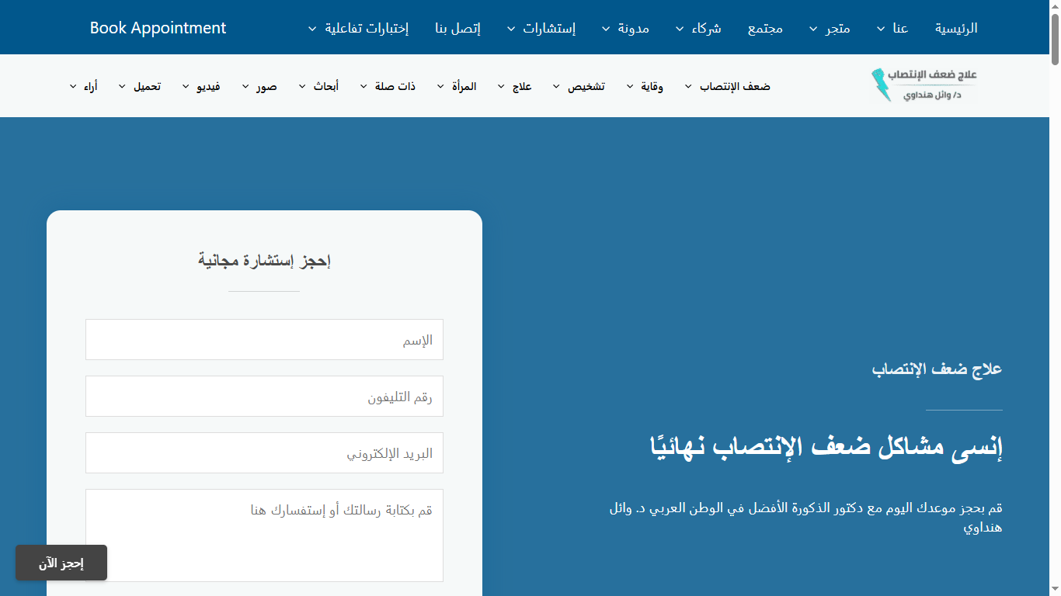The image size is (1061, 596).
Task: Expand the 'علاج' dropdown
Action: 519,86
